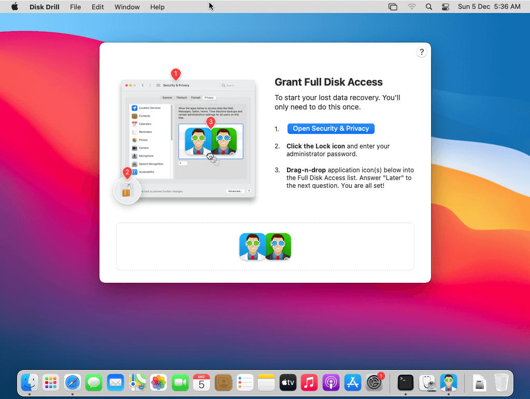Open the Edit menu
Screen dimensions: 530x399
98,7
